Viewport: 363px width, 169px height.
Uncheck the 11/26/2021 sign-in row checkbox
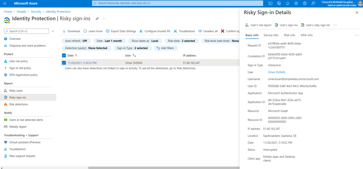pyautogui.click(x=64, y=63)
